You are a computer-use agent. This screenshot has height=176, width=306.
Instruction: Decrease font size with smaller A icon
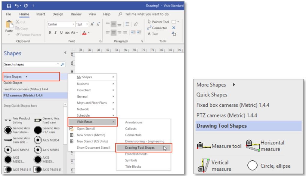coord(98,24)
